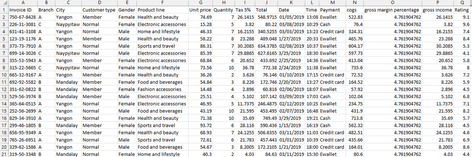Click the 'Time' header cell
This screenshot has height=157, width=472.
312,10
